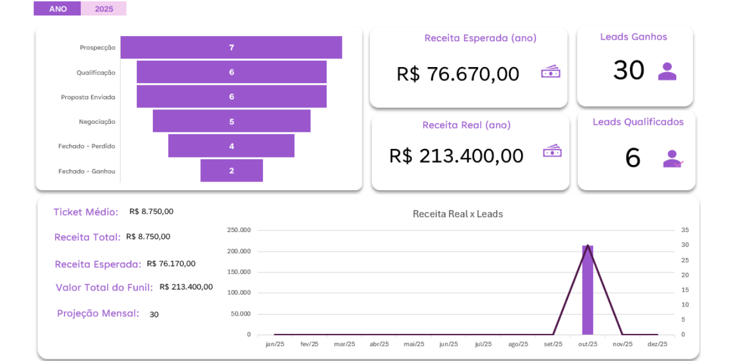This screenshot has height=361, width=733.
Task: Click the Ticket Médio value R$ 8.750,00
Action: [x=151, y=211]
